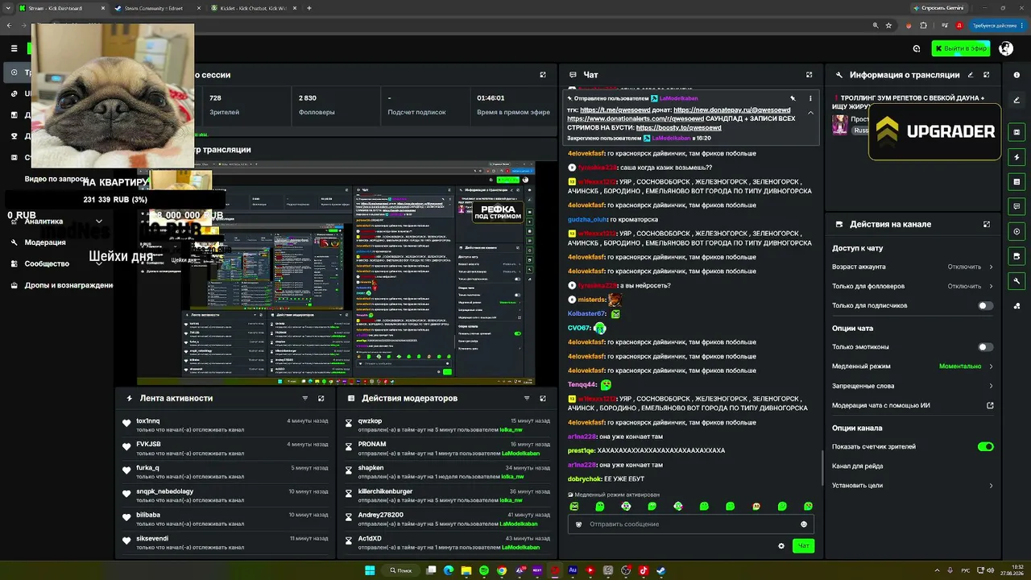Open the boosty.to/qwesoewd link
Image resolution: width=1031 pixels, height=580 pixels.
click(678, 127)
